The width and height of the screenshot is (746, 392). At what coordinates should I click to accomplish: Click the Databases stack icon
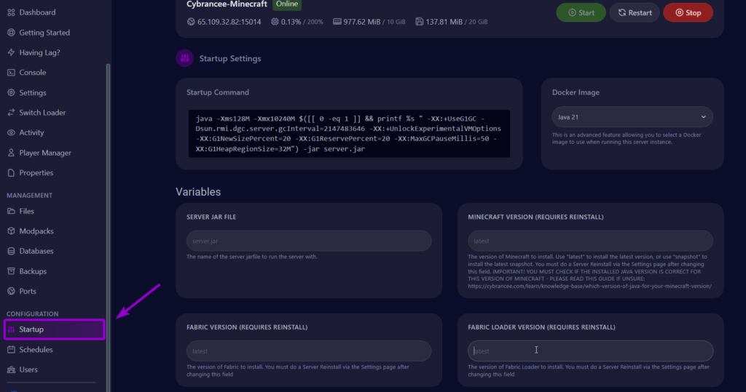[11, 251]
